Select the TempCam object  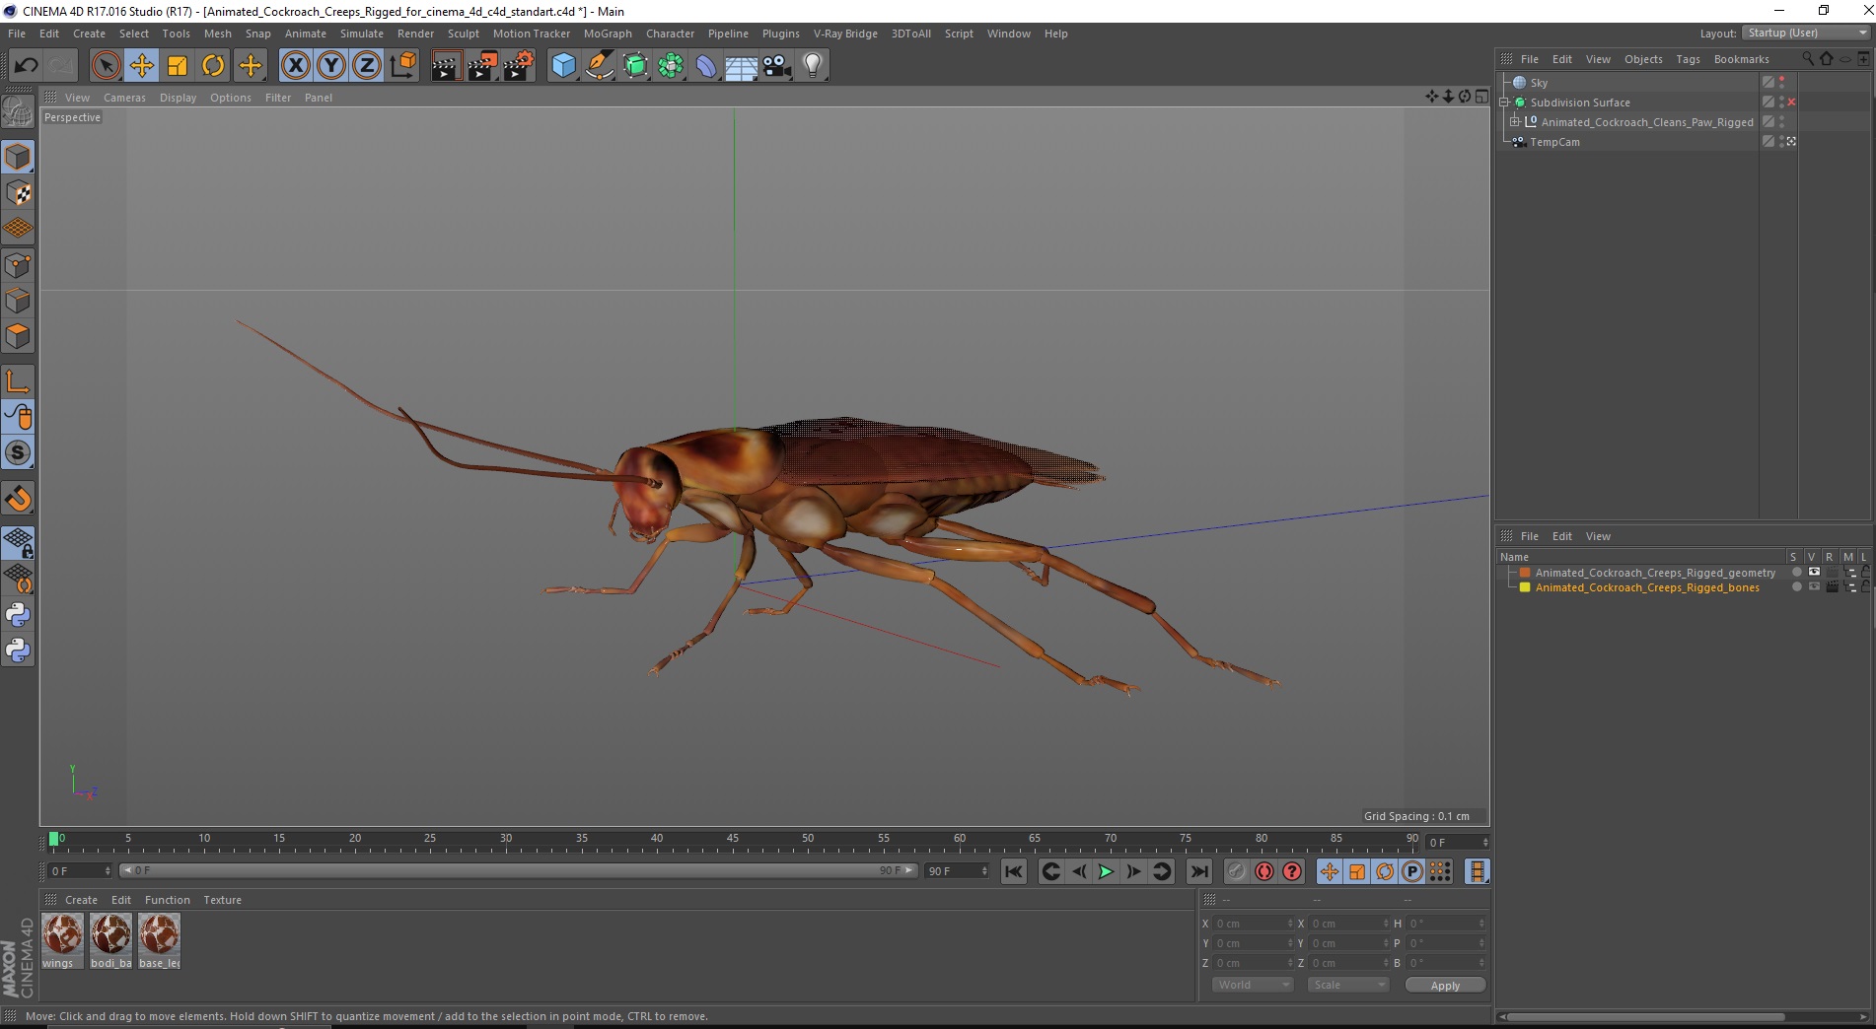[x=1554, y=142]
